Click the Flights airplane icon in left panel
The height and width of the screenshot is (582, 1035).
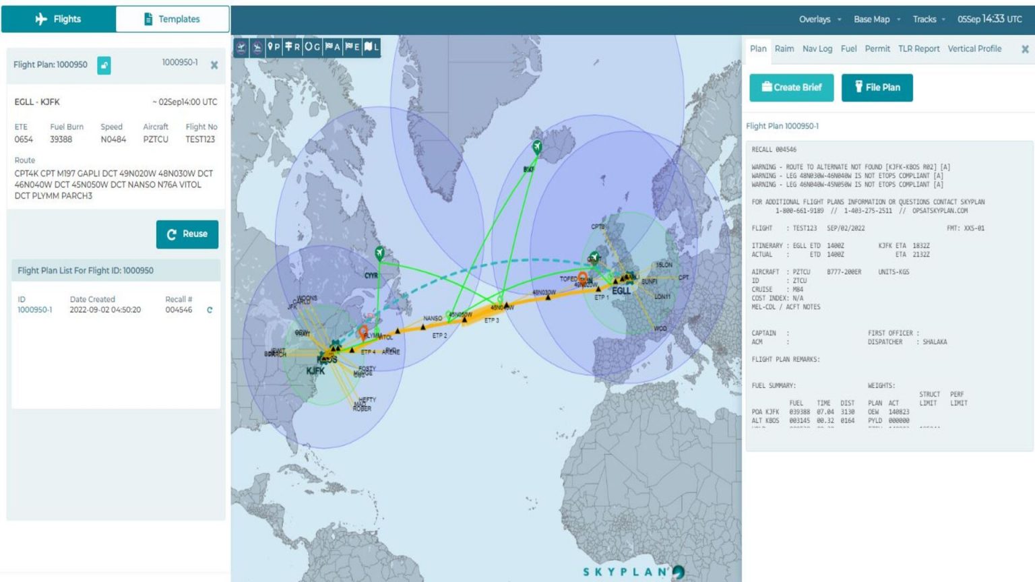[x=40, y=19]
